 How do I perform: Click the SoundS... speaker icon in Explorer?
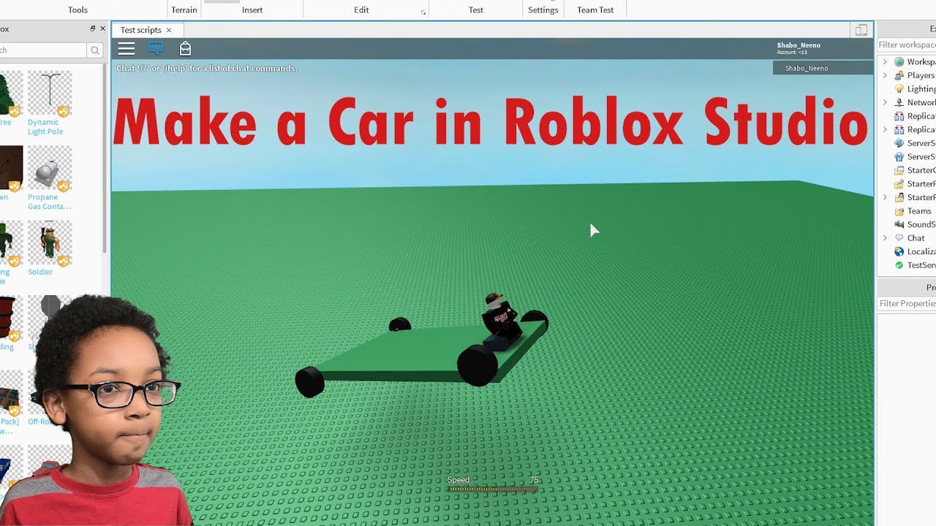[899, 224]
